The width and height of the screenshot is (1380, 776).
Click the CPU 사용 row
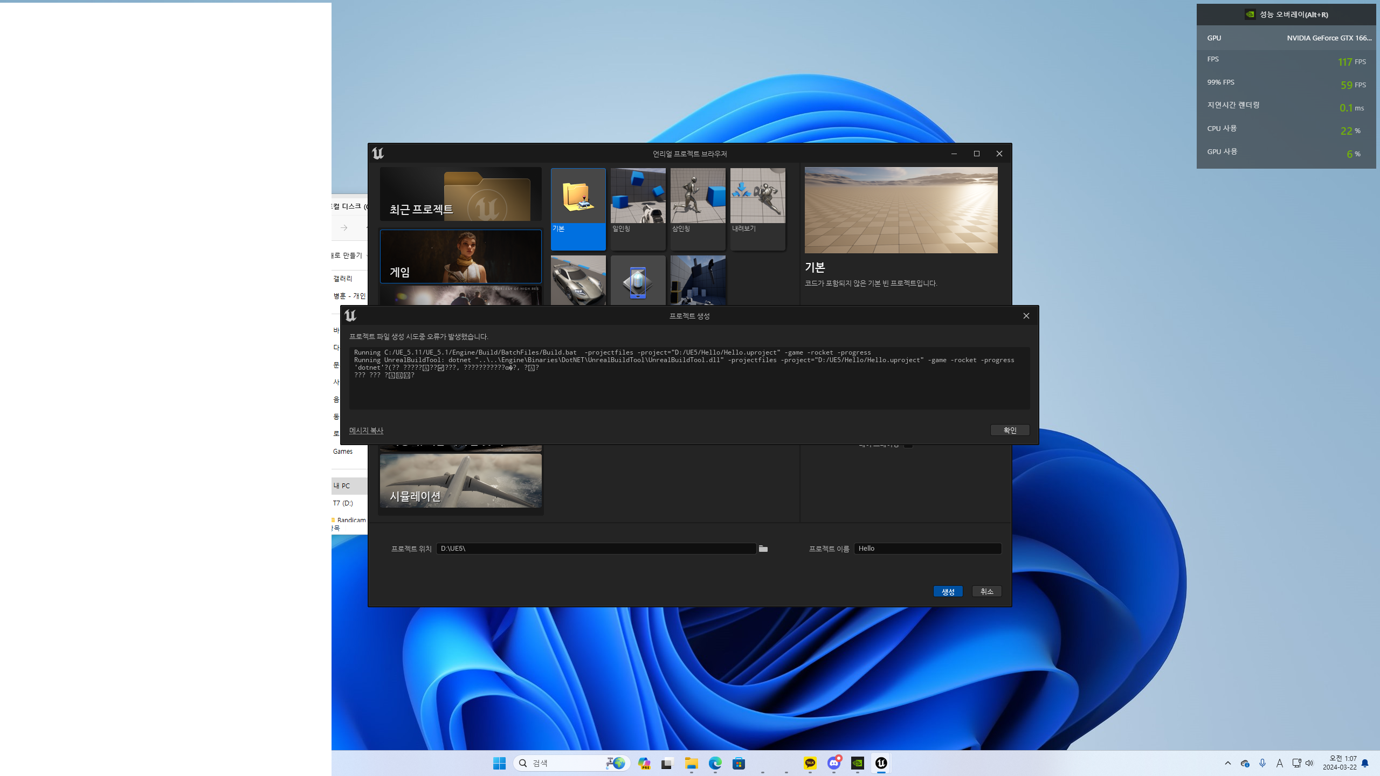tap(1286, 130)
